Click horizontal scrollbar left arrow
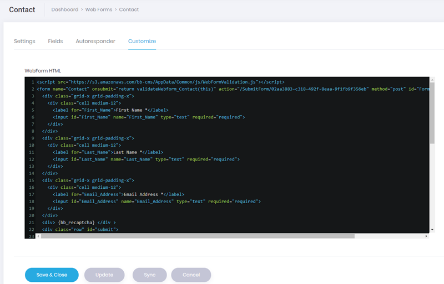 (38, 236)
